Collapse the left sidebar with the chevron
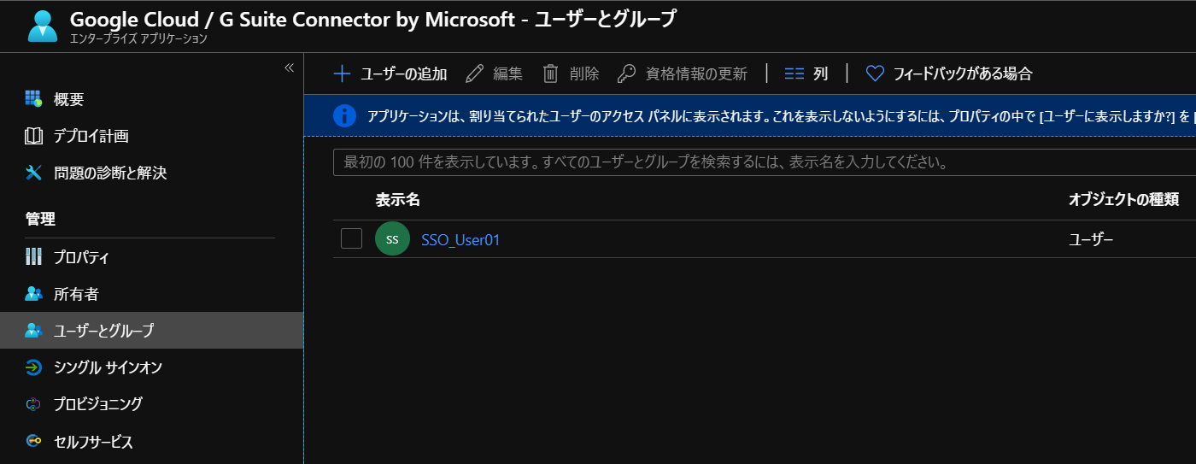This screenshot has width=1196, height=464. tap(289, 68)
